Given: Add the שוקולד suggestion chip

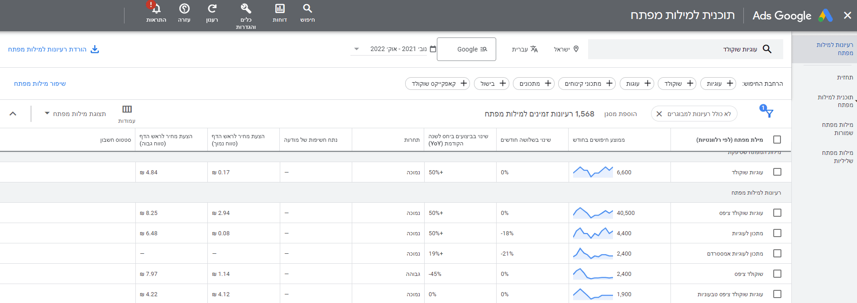Looking at the screenshot, I should pyautogui.click(x=677, y=84).
